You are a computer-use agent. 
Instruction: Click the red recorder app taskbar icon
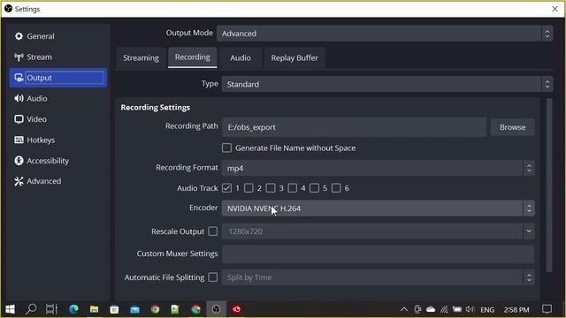click(x=236, y=309)
